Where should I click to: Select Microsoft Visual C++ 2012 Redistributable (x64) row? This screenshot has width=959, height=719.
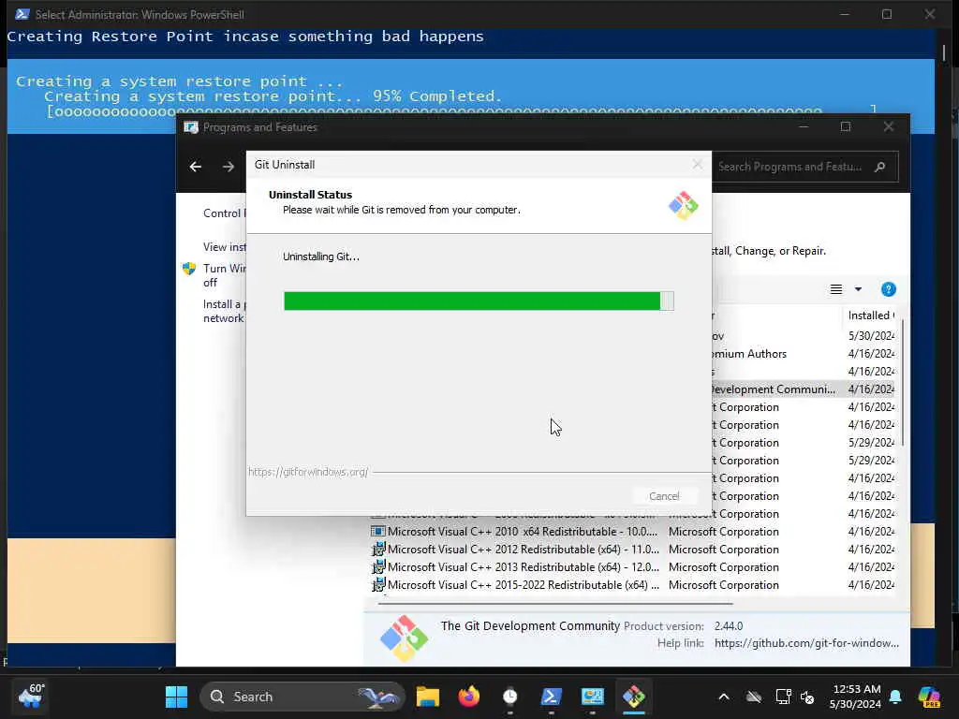tap(633, 550)
